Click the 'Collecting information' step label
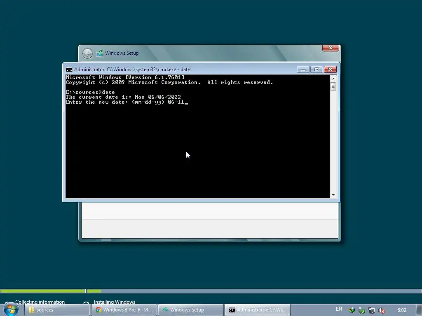 point(40,302)
